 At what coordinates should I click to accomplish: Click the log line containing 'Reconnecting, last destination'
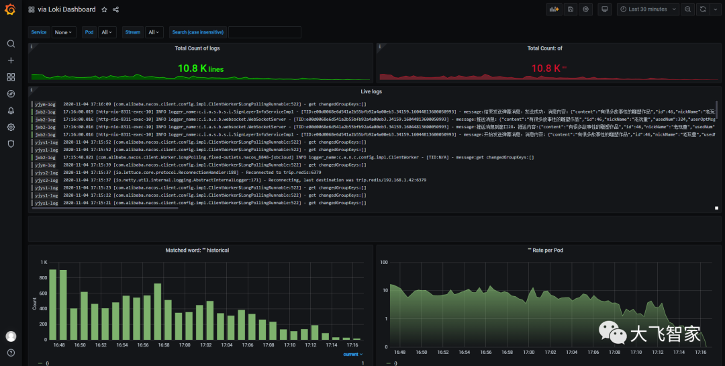click(373, 181)
